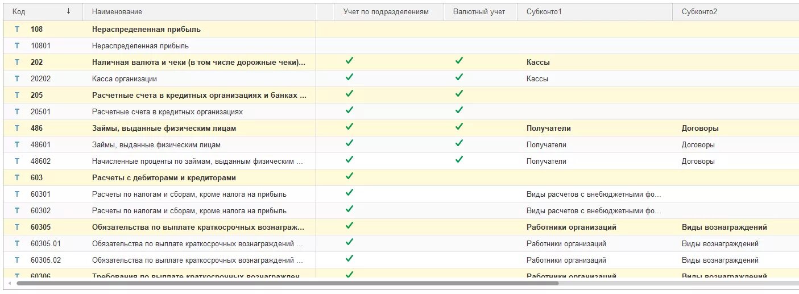Click the Получатели cell of account 48602

[x=595, y=161]
